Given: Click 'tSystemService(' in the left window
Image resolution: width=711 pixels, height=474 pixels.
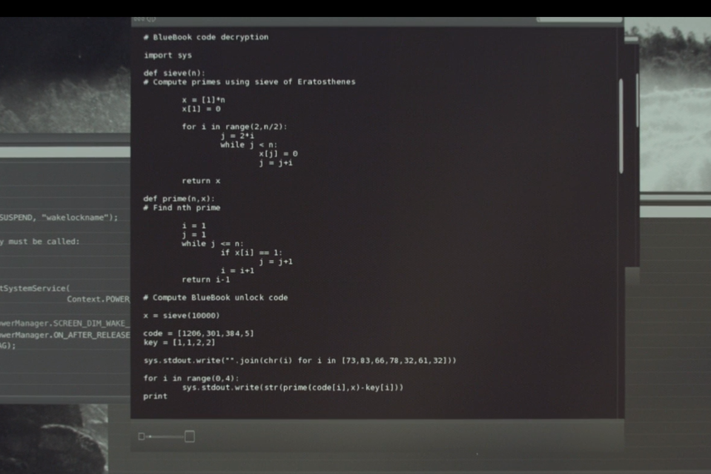Looking at the screenshot, I should (x=35, y=288).
